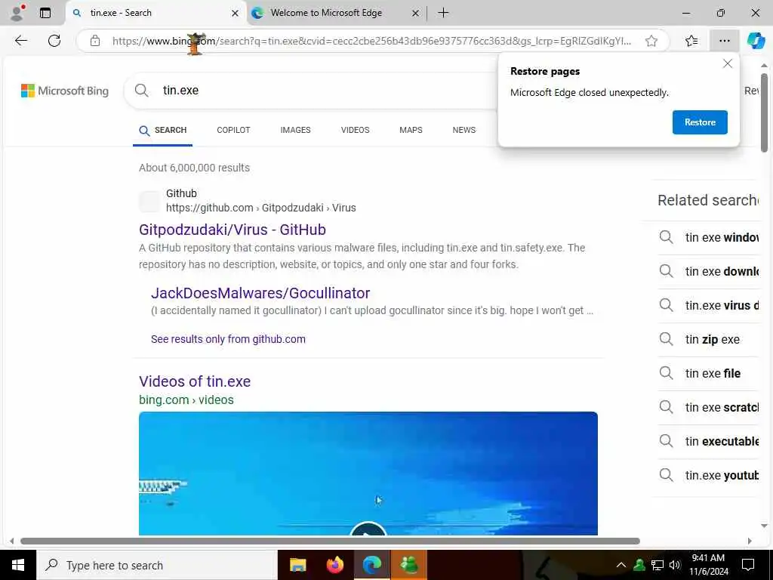Click the scroll down arrow
The height and width of the screenshot is (580, 773).
click(764, 526)
